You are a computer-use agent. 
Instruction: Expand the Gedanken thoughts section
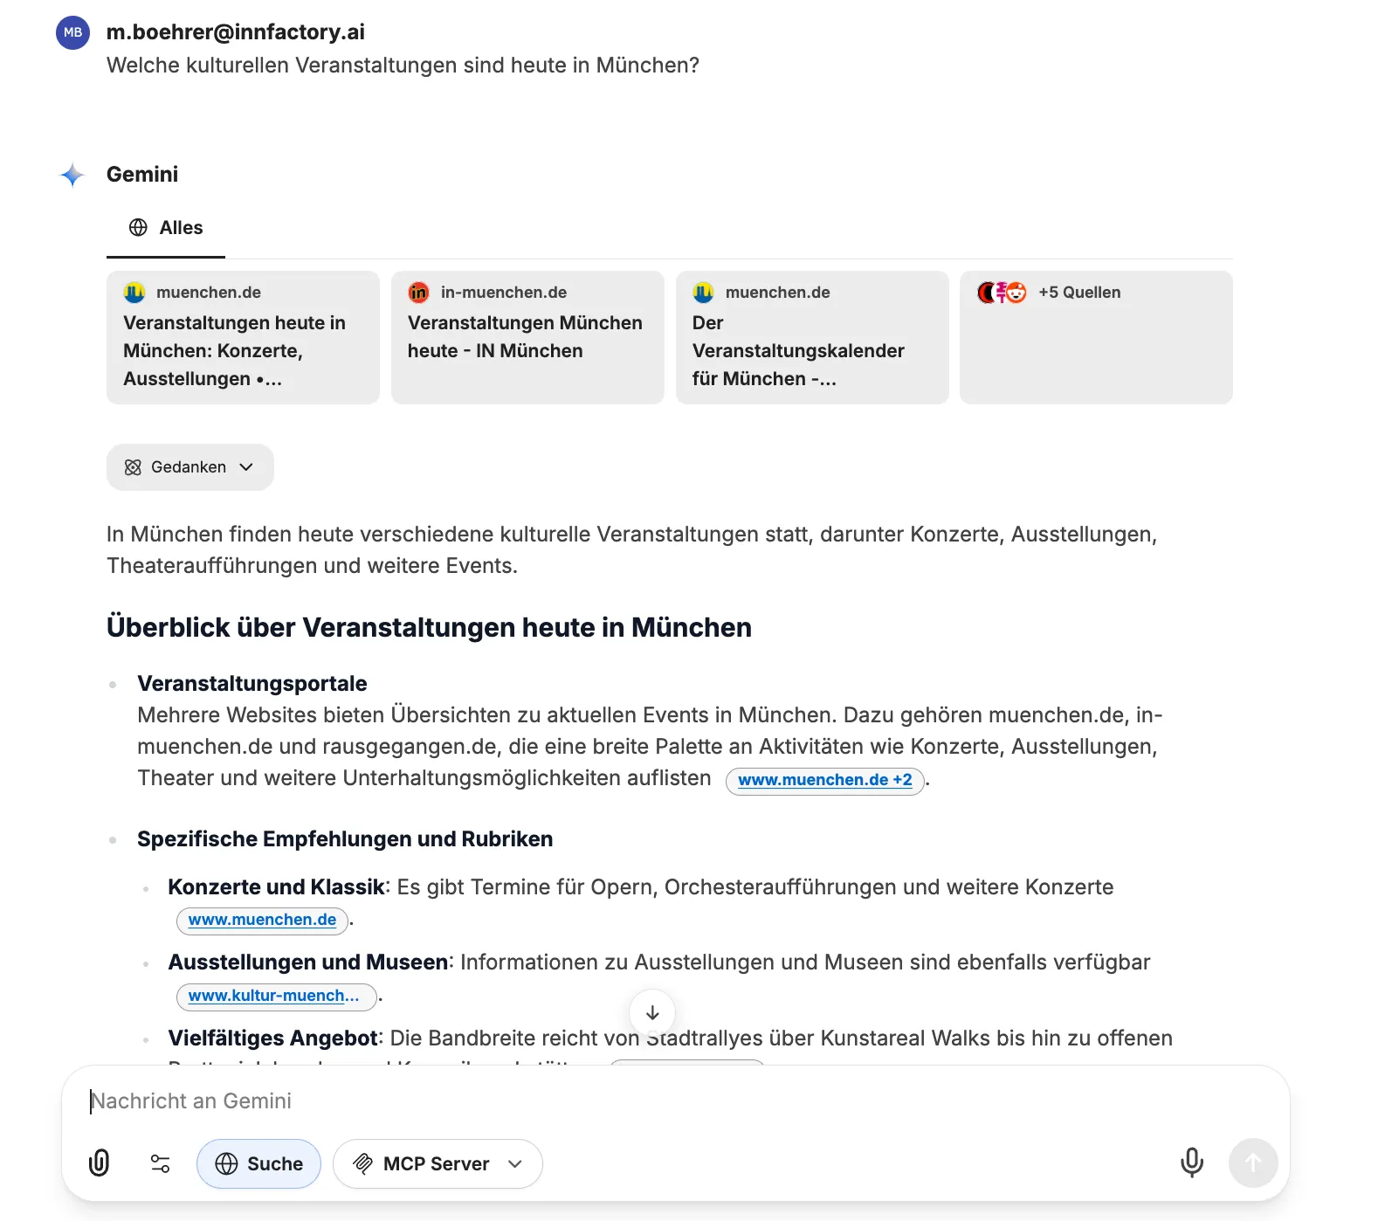click(x=189, y=467)
